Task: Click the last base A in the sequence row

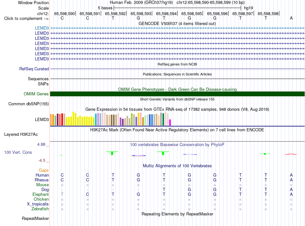Action: click(291, 18)
